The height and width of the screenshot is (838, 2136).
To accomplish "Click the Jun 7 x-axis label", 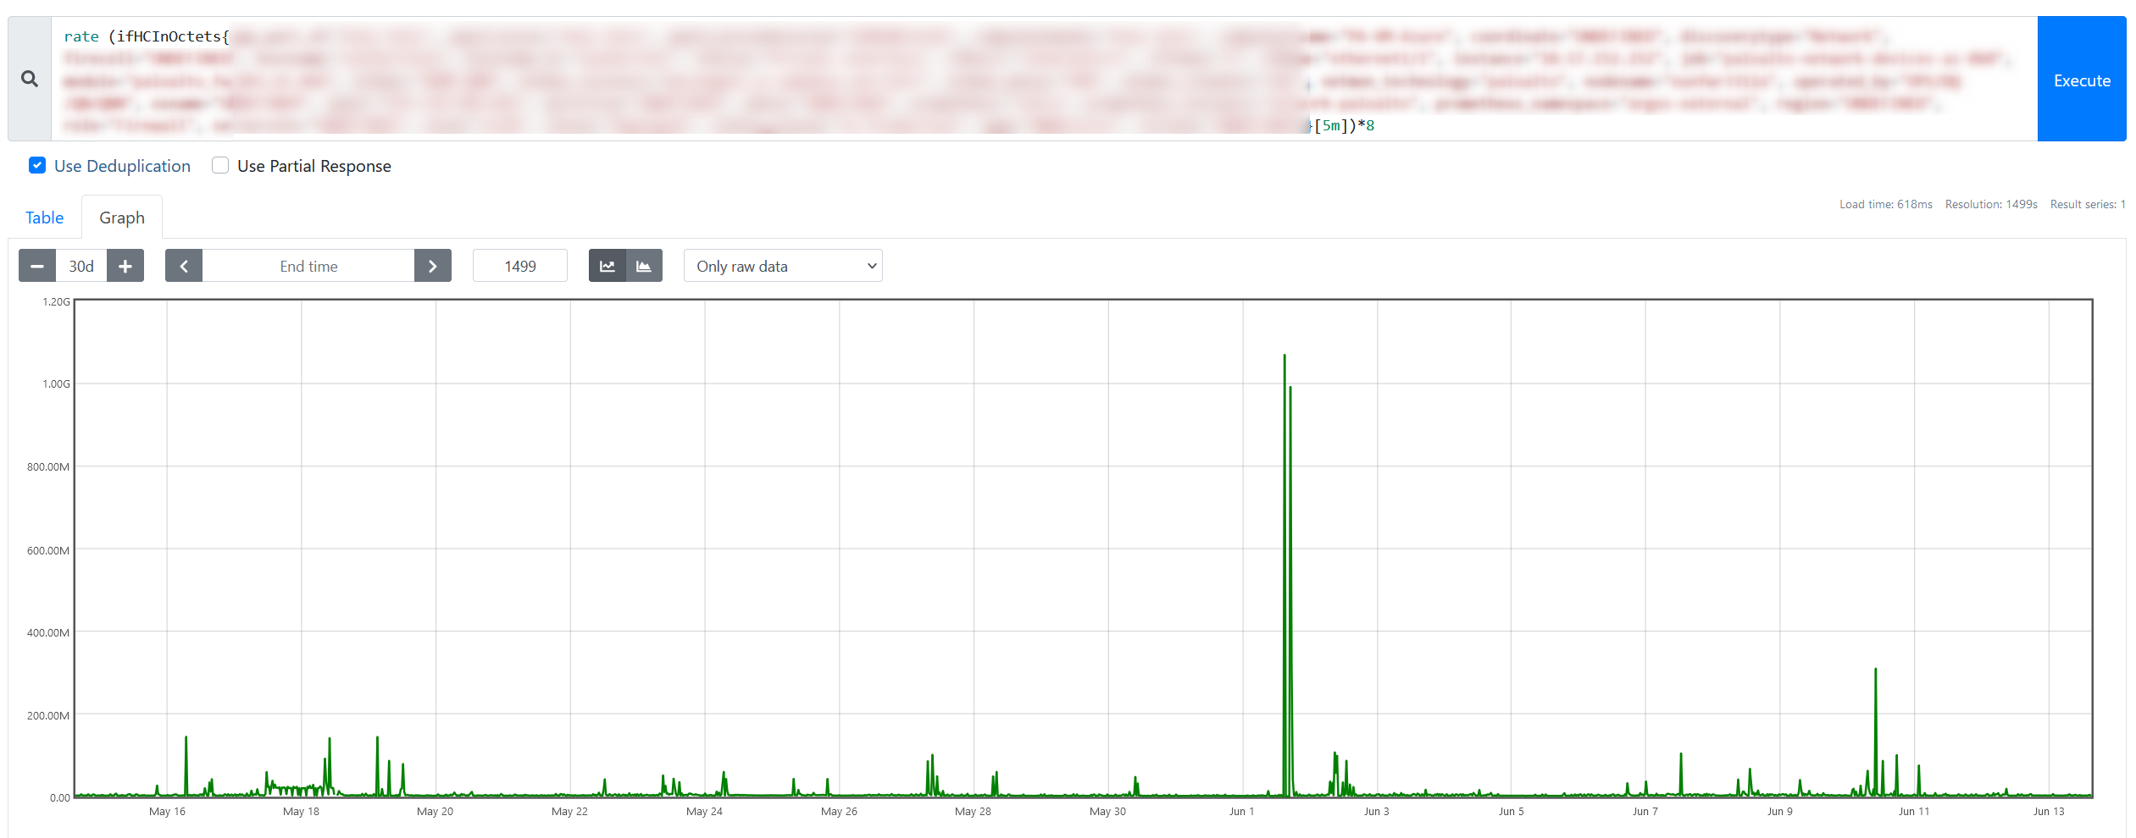I will tap(1645, 811).
